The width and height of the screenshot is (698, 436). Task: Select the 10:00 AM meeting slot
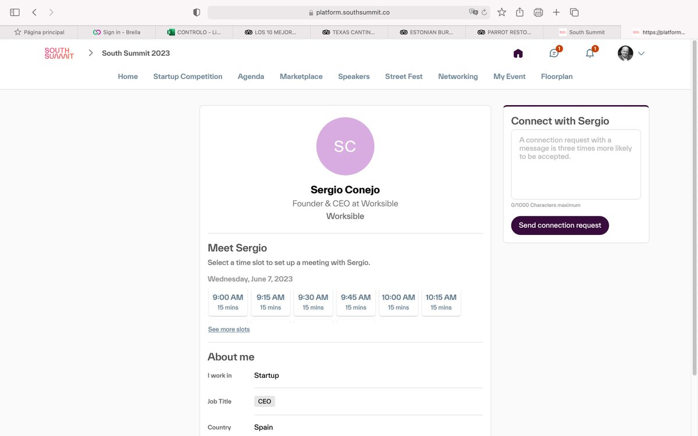(x=398, y=302)
